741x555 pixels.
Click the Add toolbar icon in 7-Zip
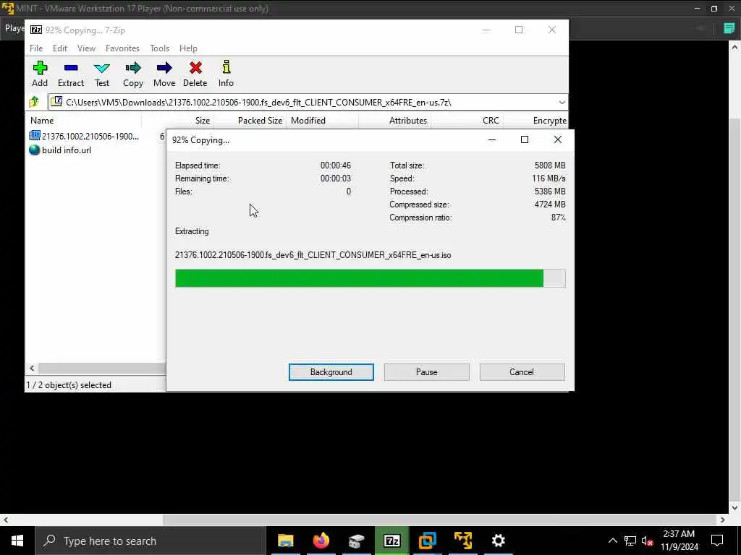[x=40, y=74]
